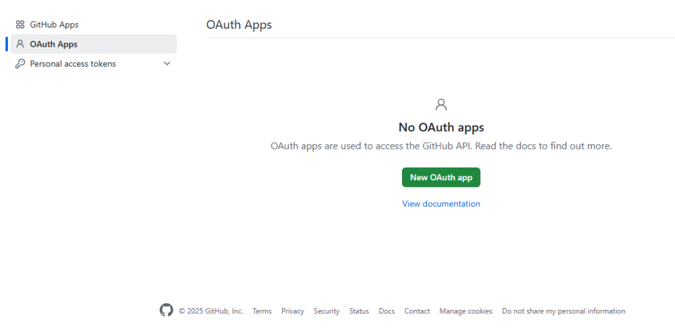Image resolution: width=675 pixels, height=335 pixels.
Task: Expand the Personal access tokens chevron
Action: tap(167, 64)
